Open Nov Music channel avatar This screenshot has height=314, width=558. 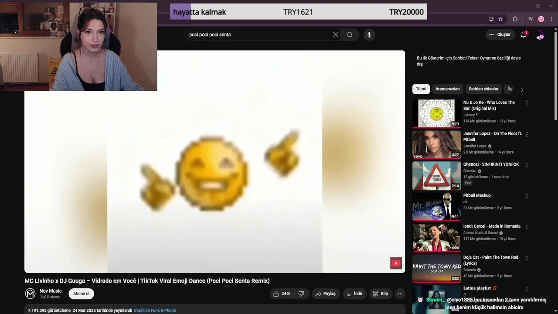tap(30, 294)
